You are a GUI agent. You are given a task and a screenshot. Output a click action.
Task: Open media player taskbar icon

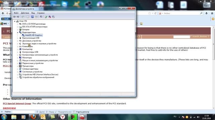point(24,117)
